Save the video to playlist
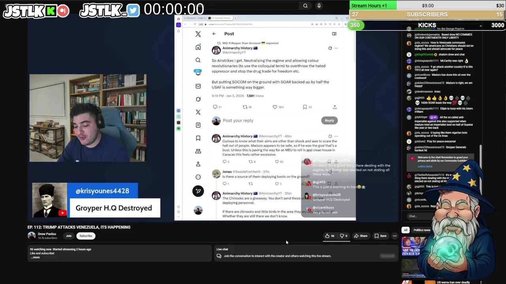Screen dimensions: 506x284 (x=380, y=236)
